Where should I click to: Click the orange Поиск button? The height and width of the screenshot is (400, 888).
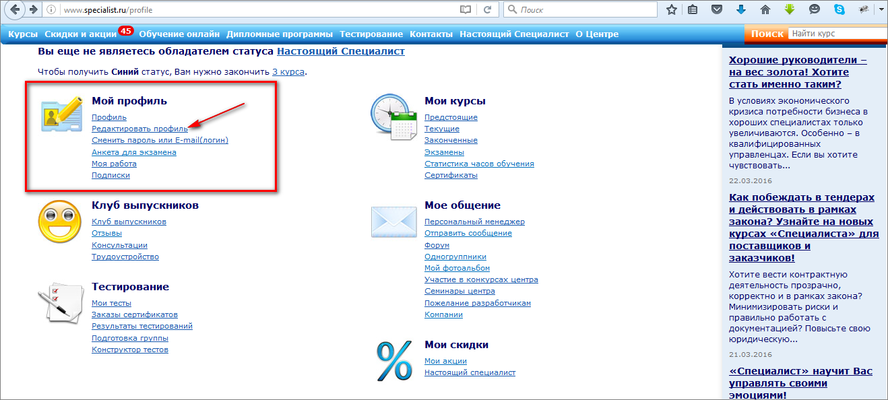[x=767, y=34]
